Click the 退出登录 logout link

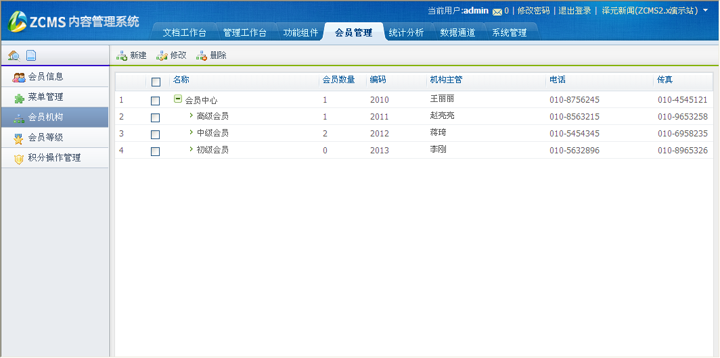575,11
